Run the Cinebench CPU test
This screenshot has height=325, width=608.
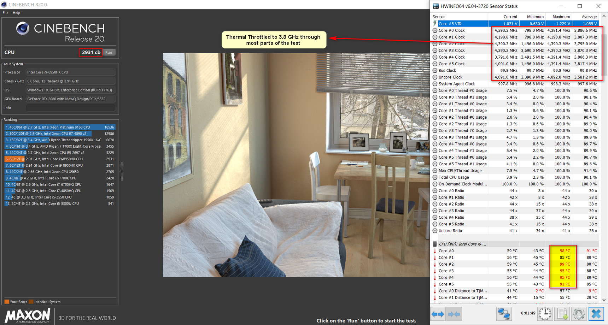pyautogui.click(x=109, y=52)
